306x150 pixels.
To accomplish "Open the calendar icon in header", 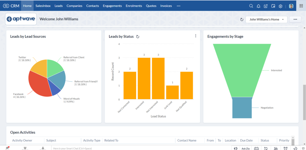I will coord(273,6).
